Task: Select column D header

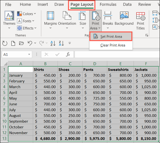Action: (x=95, y=64)
